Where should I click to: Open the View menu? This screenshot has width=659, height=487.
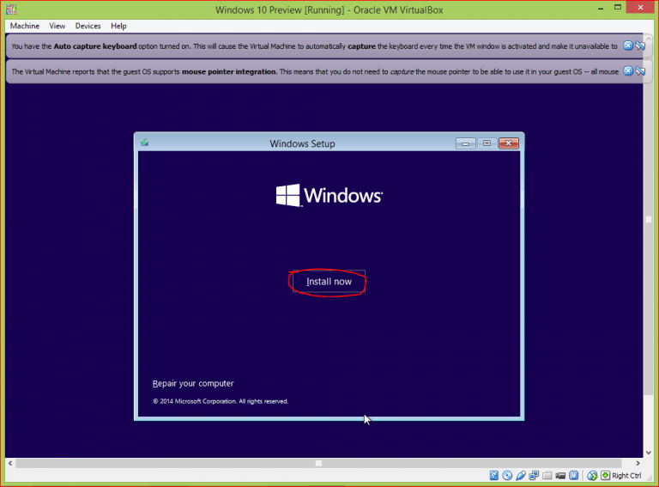57,26
